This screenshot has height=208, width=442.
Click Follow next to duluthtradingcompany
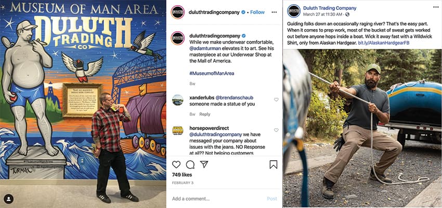[257, 12]
